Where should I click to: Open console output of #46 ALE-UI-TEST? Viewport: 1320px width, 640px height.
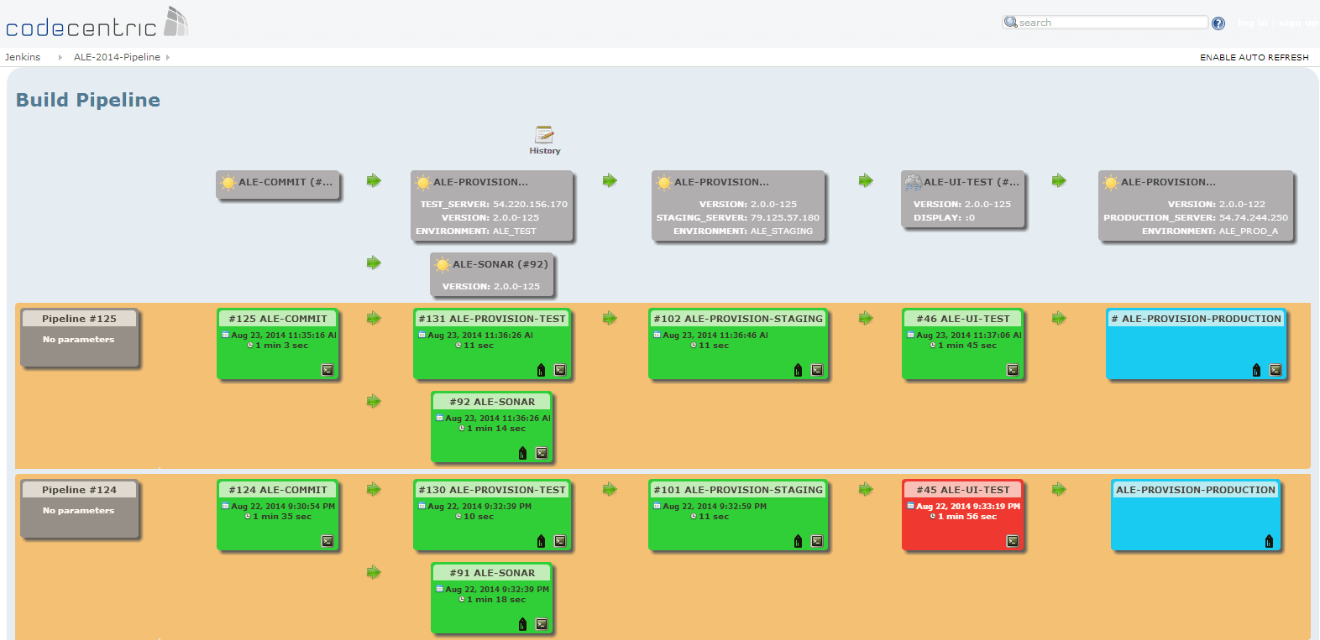[1013, 370]
